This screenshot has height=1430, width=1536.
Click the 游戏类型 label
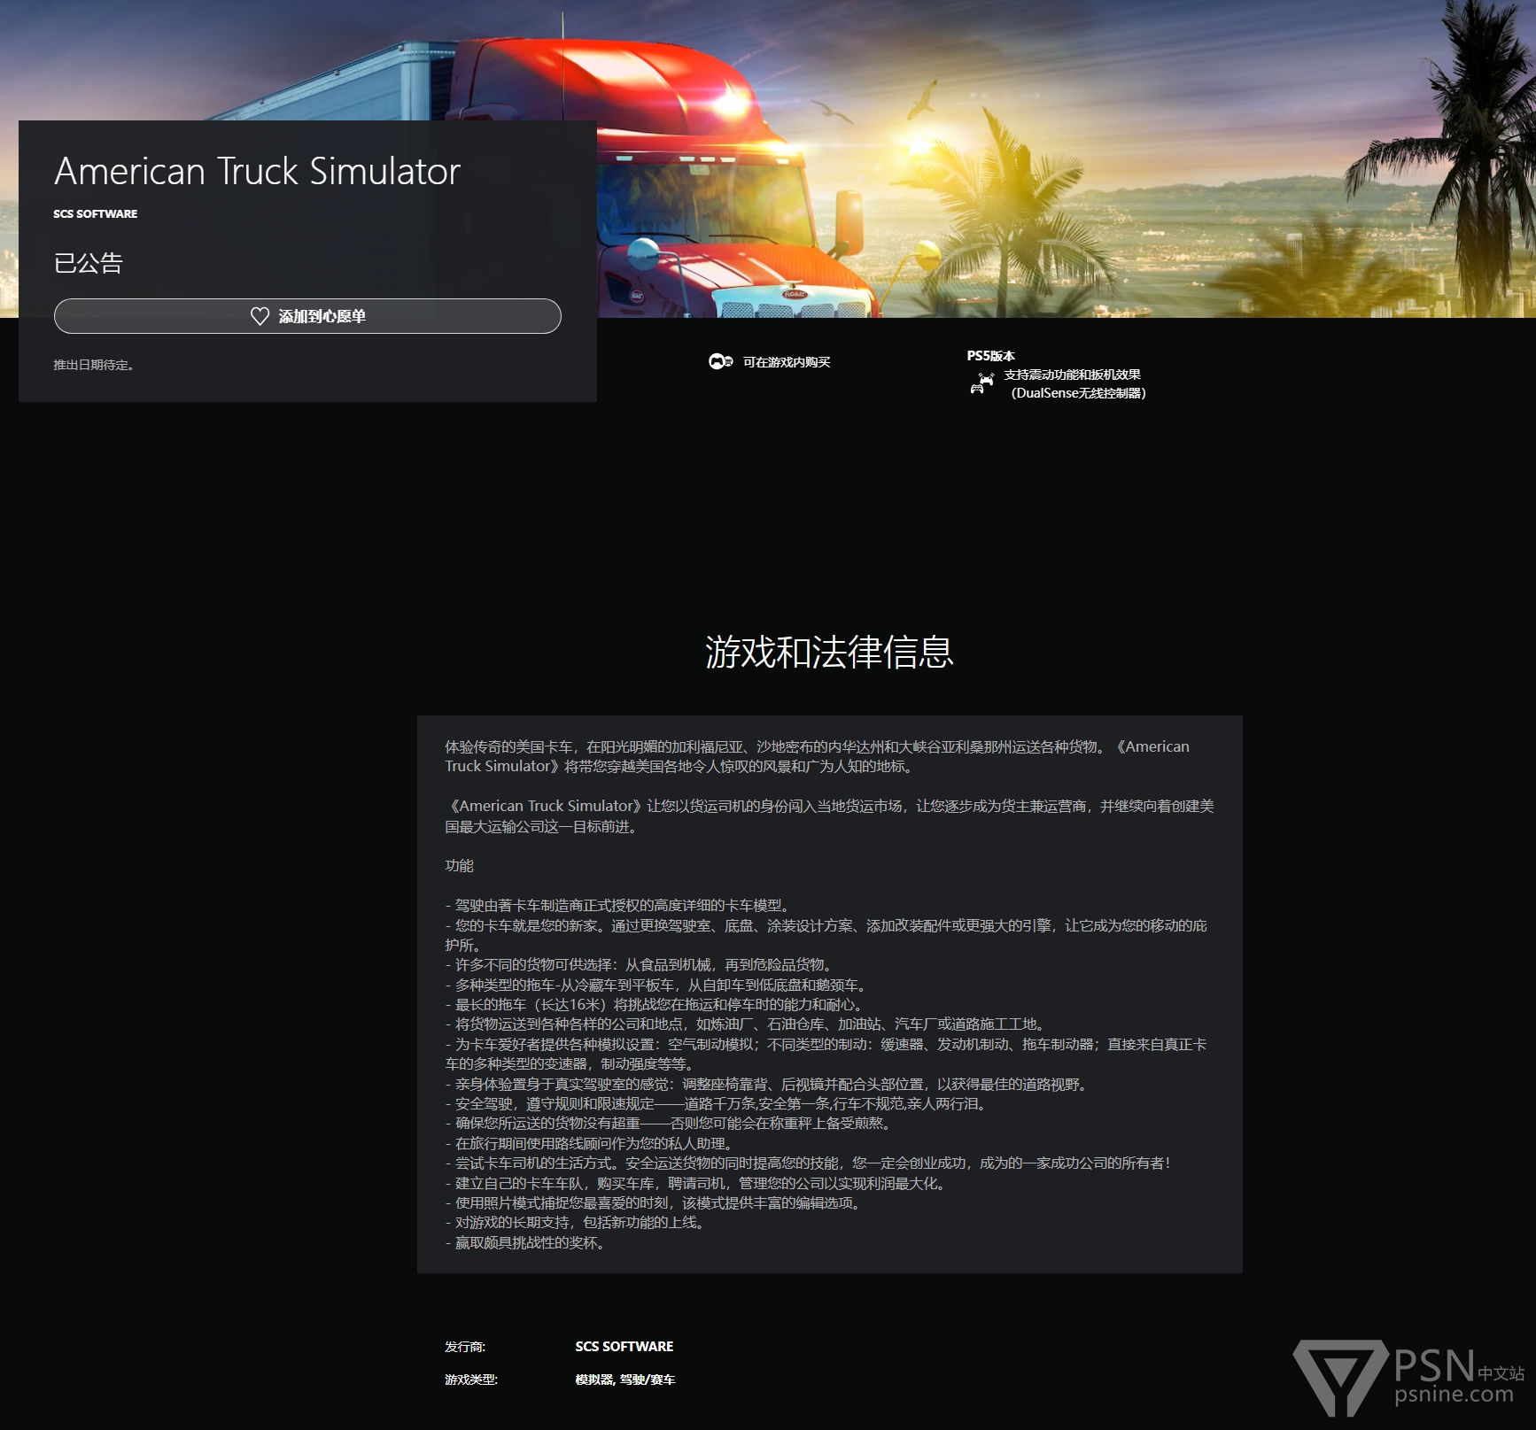(471, 1379)
